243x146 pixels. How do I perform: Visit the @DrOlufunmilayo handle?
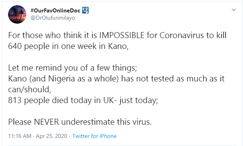53,18
